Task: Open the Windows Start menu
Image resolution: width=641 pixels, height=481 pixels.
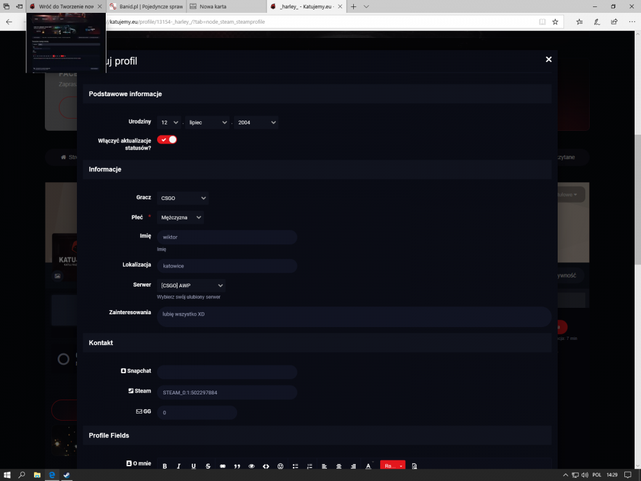Action: 7,475
